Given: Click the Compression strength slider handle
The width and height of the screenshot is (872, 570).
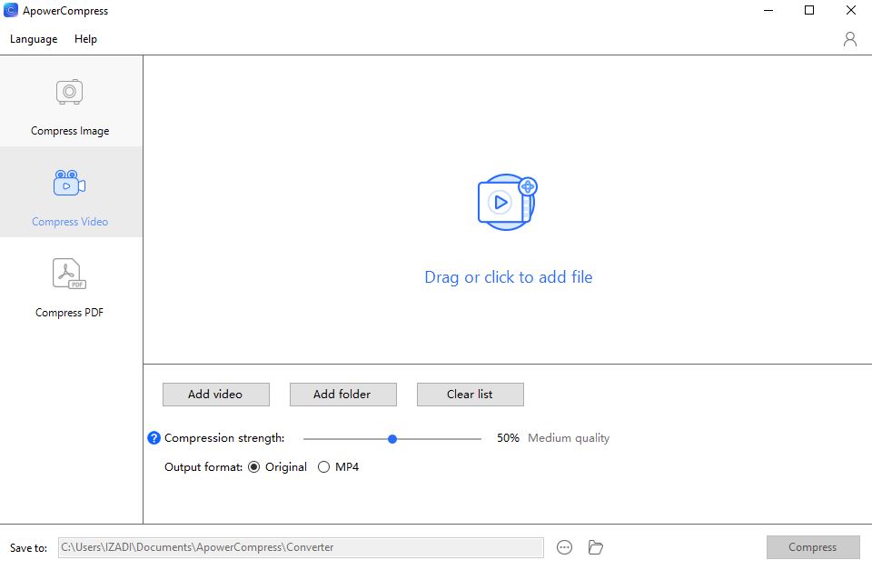Looking at the screenshot, I should 392,438.
